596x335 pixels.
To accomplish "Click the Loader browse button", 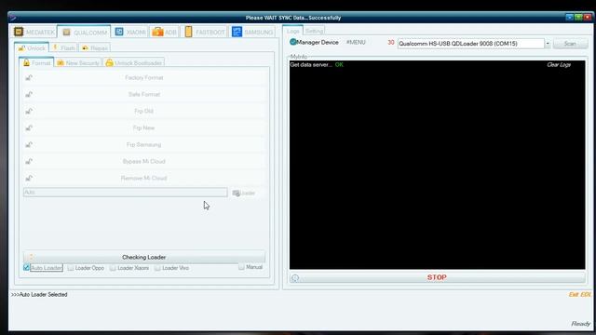I will (244, 193).
